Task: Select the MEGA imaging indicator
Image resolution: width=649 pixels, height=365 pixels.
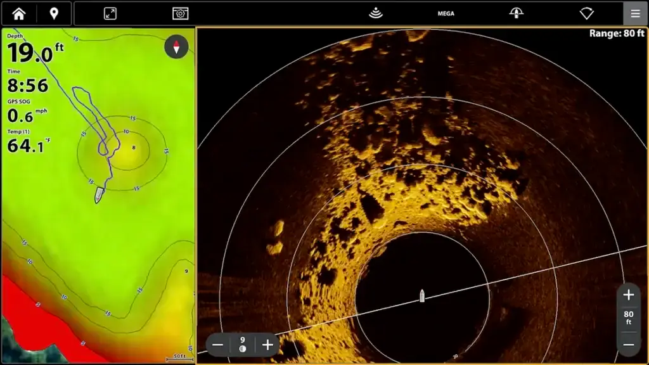Action: click(x=446, y=14)
